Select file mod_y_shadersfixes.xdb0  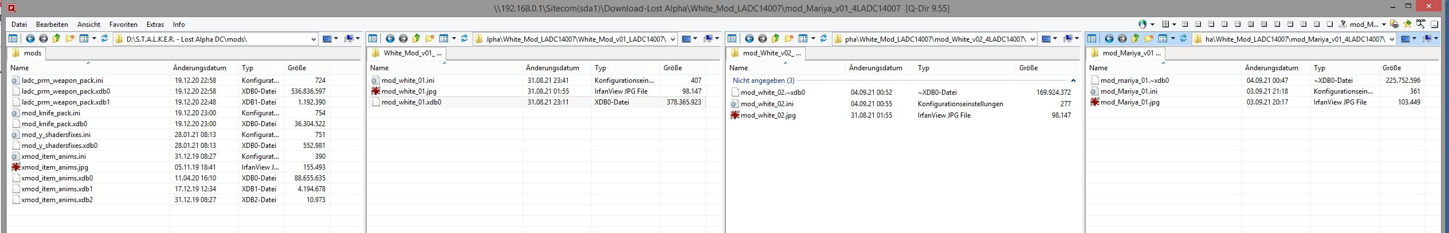click(60, 146)
